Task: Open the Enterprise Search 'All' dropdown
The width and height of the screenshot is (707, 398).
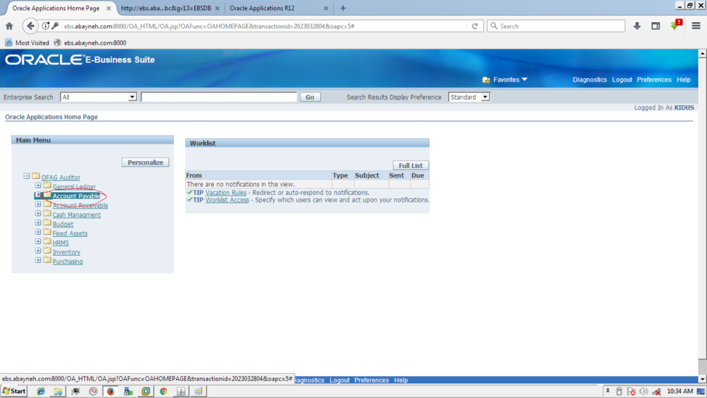Action: [98, 97]
